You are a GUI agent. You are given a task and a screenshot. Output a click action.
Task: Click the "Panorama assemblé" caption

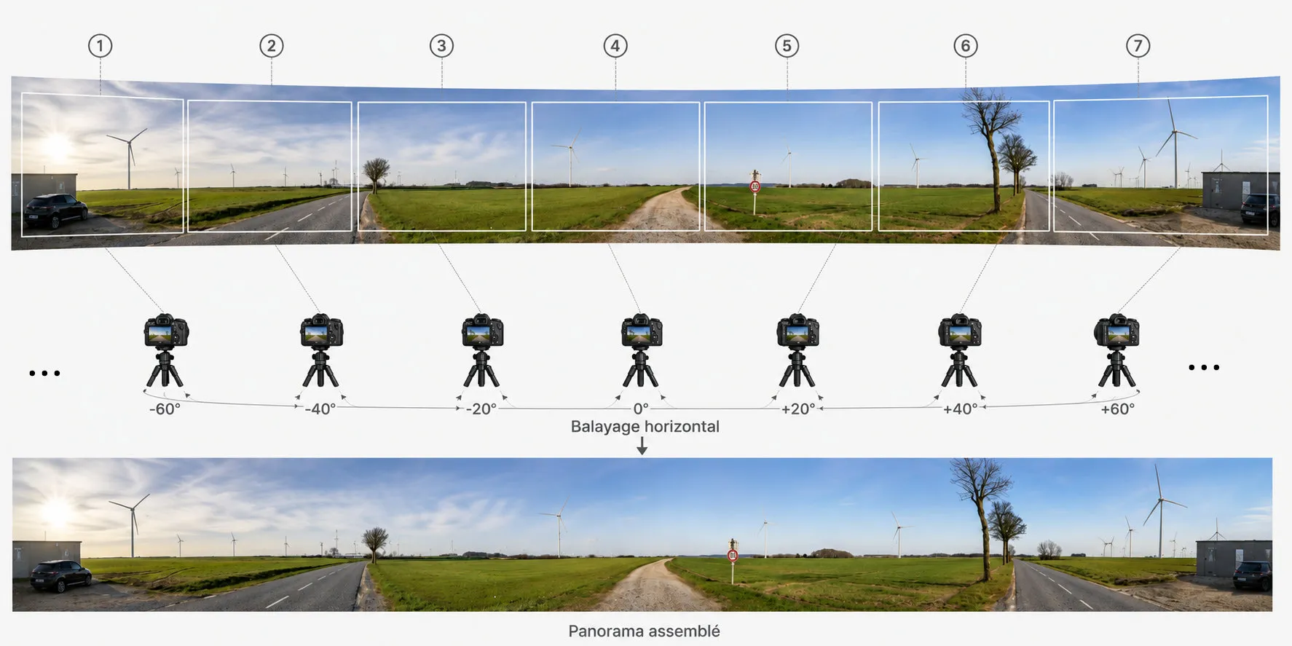[x=644, y=631]
